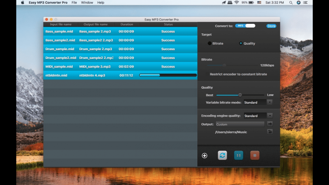Click the Status column header

[x=168, y=24]
